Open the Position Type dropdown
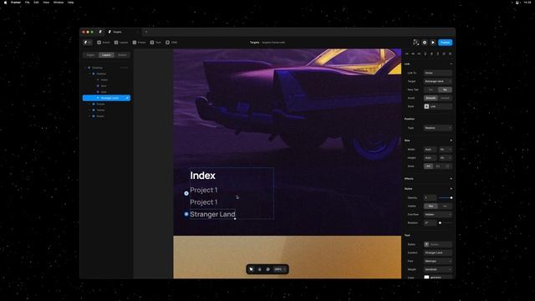 coord(438,128)
